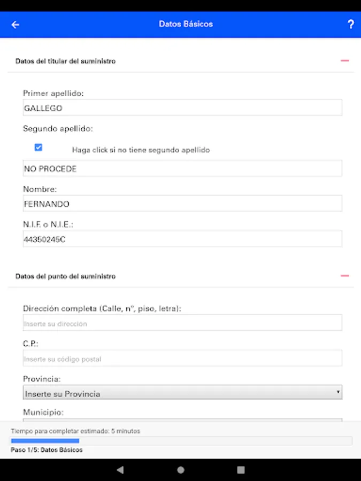Click the Datos Básicos header title
361x481 pixels.
click(186, 24)
